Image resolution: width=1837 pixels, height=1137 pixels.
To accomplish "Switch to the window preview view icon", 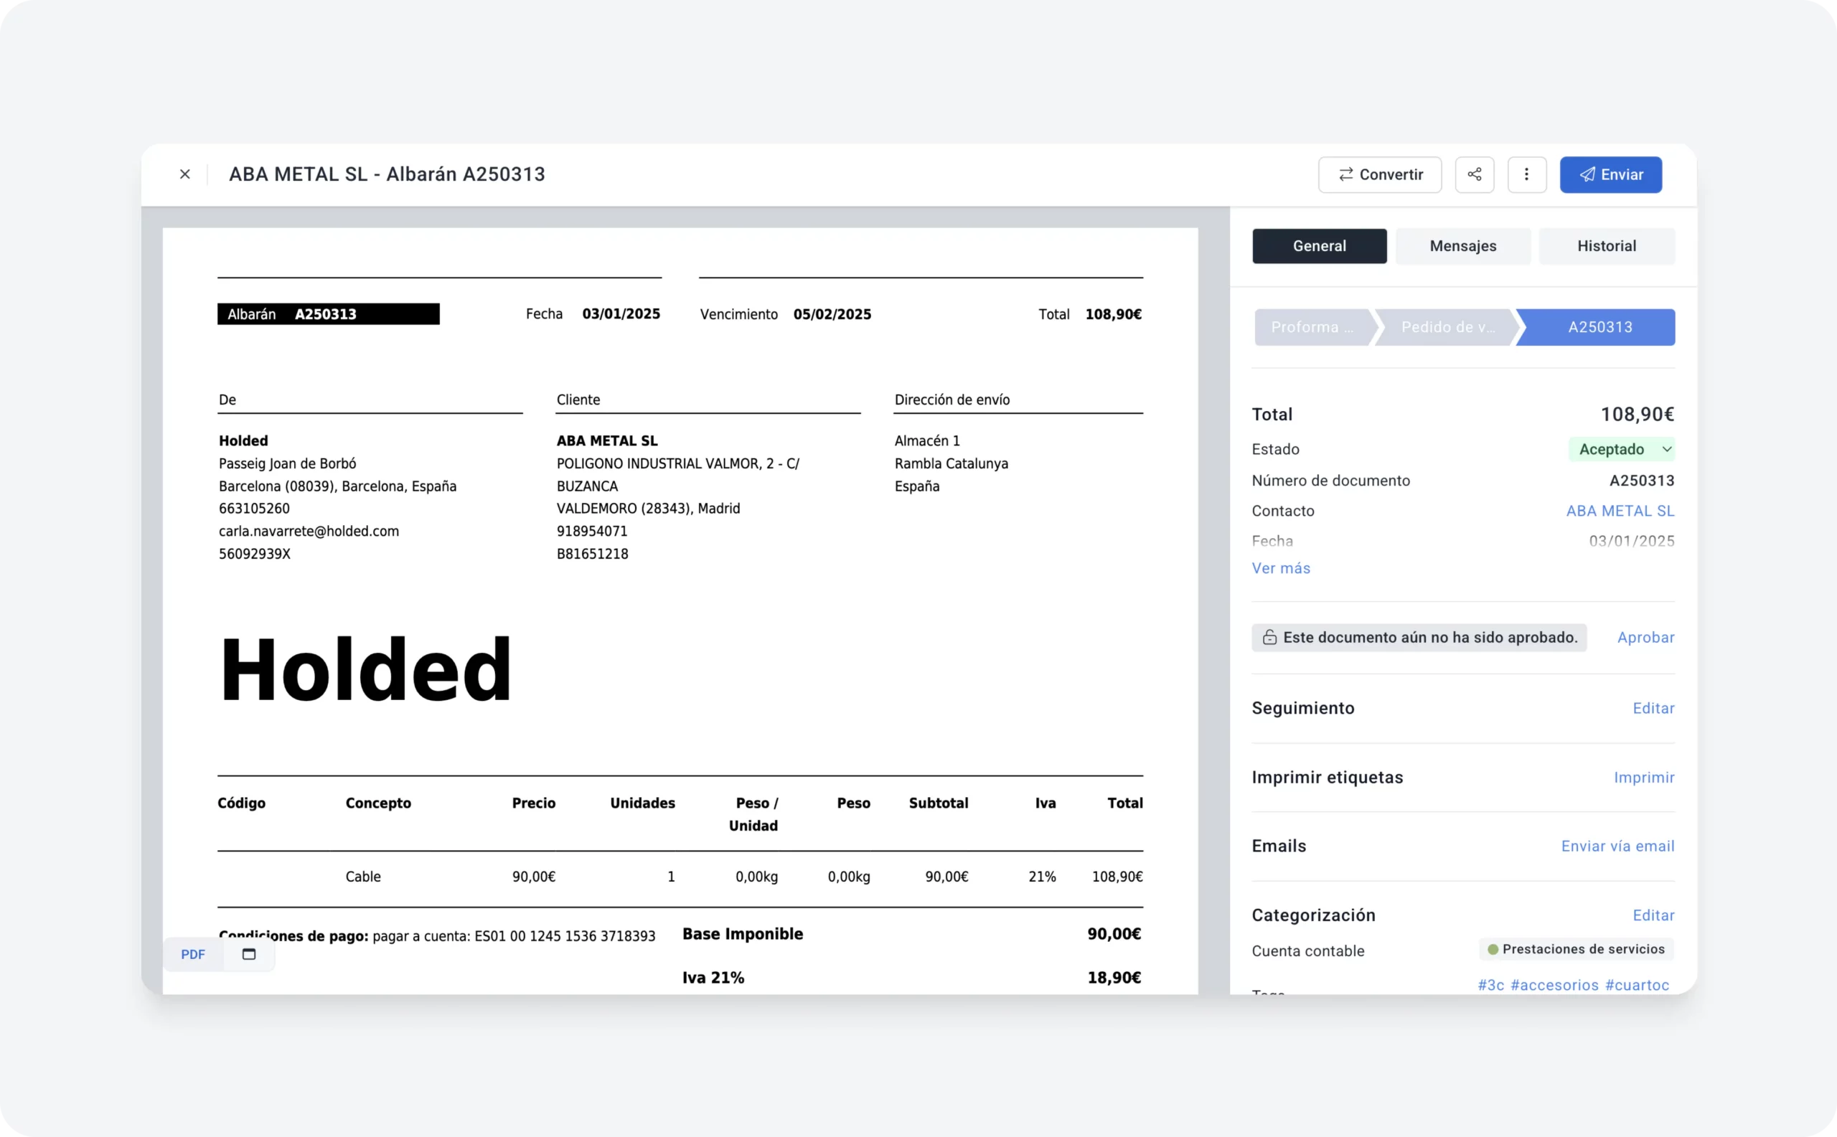I will click(249, 954).
